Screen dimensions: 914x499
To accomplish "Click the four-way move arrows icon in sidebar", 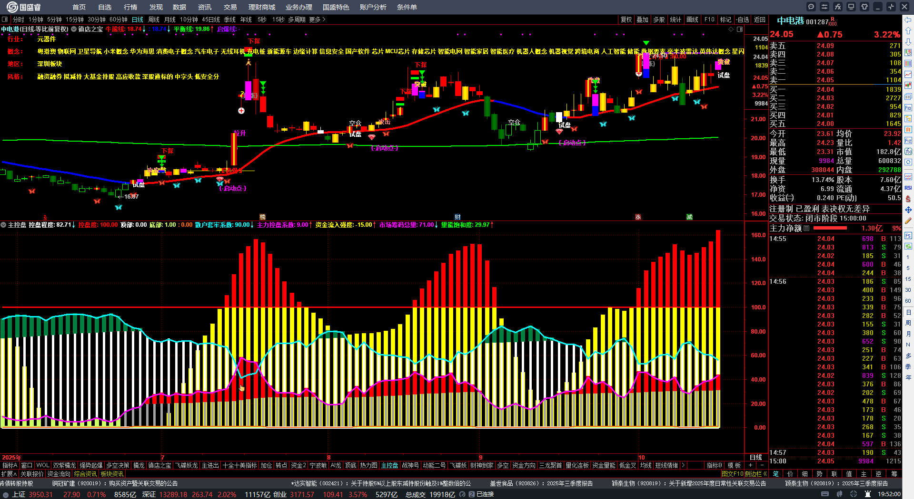I will [908, 210].
